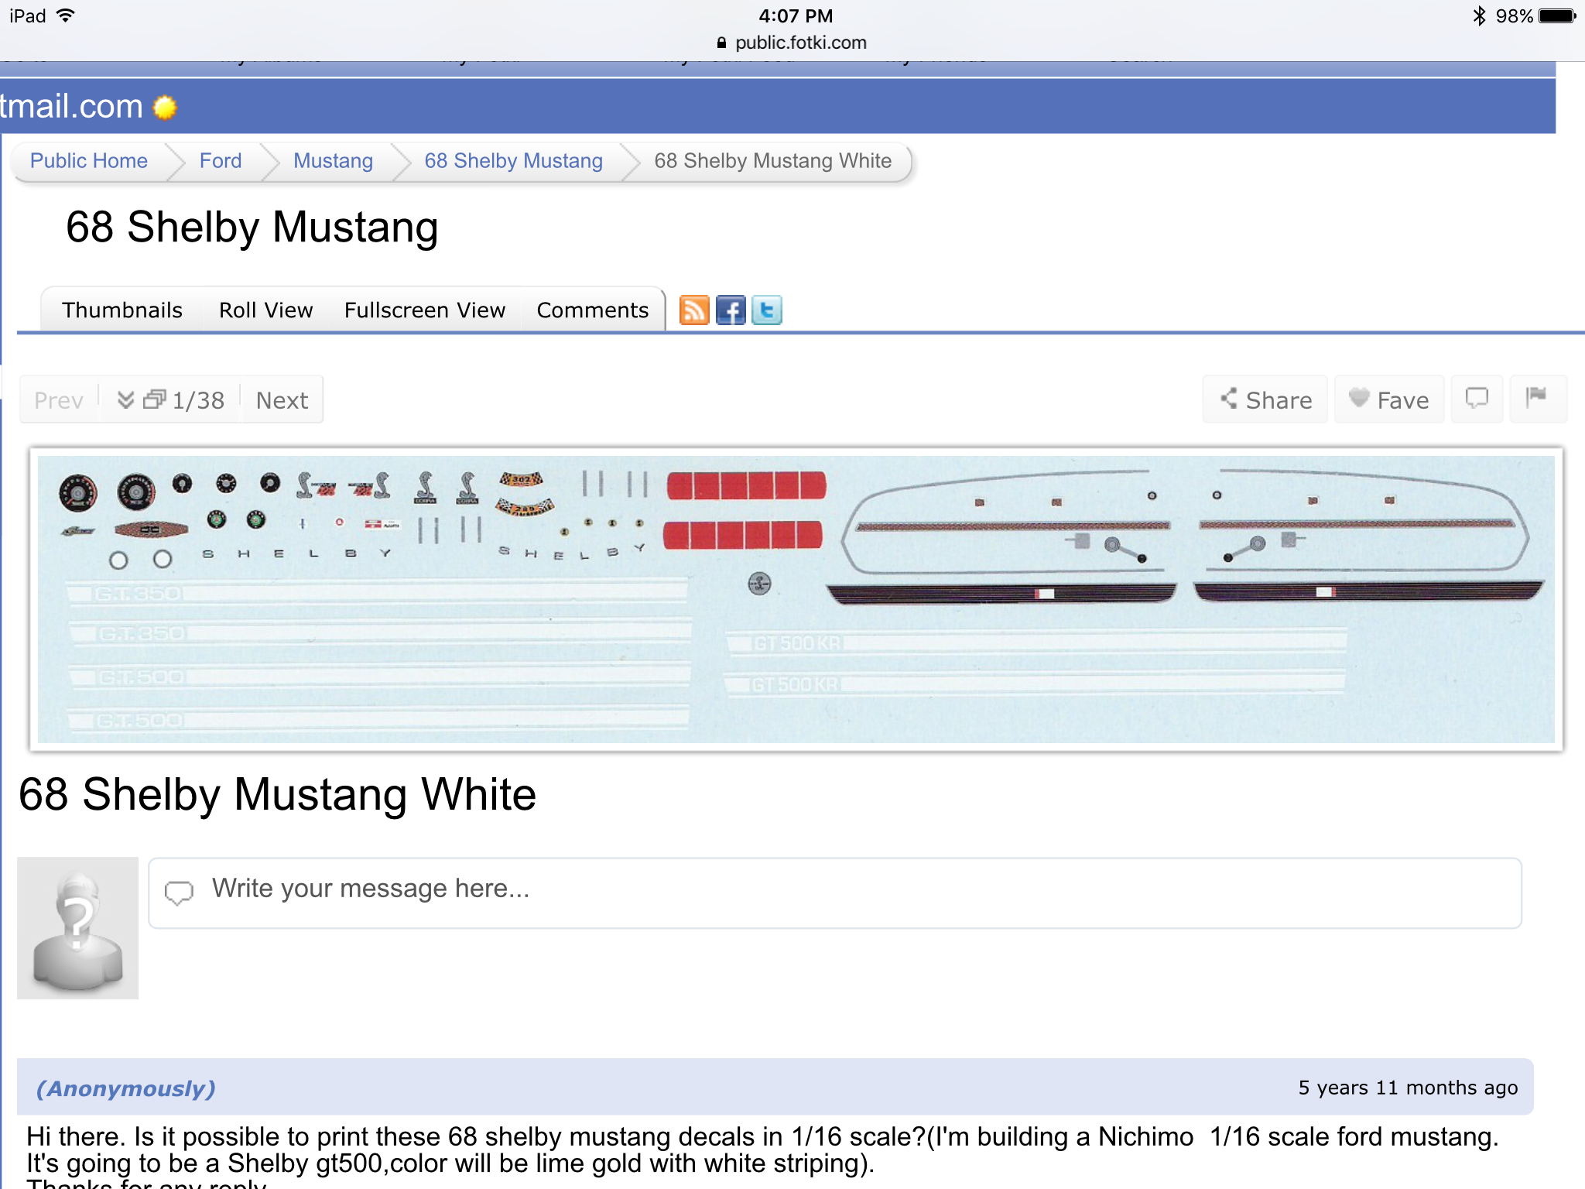Add photo to favorites with Fave
Viewport: 1585px width, 1189px height.
(1389, 399)
